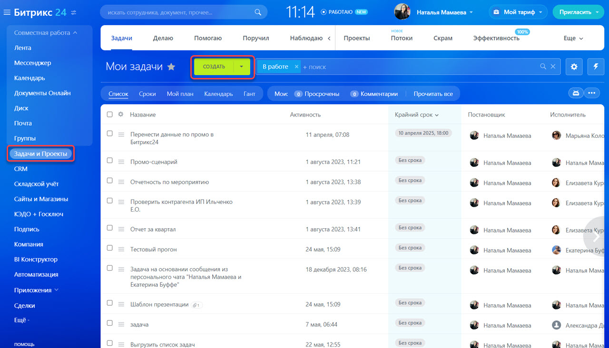Clear the task filter search field
Image resolution: width=609 pixels, height=348 pixels.
coord(553,67)
